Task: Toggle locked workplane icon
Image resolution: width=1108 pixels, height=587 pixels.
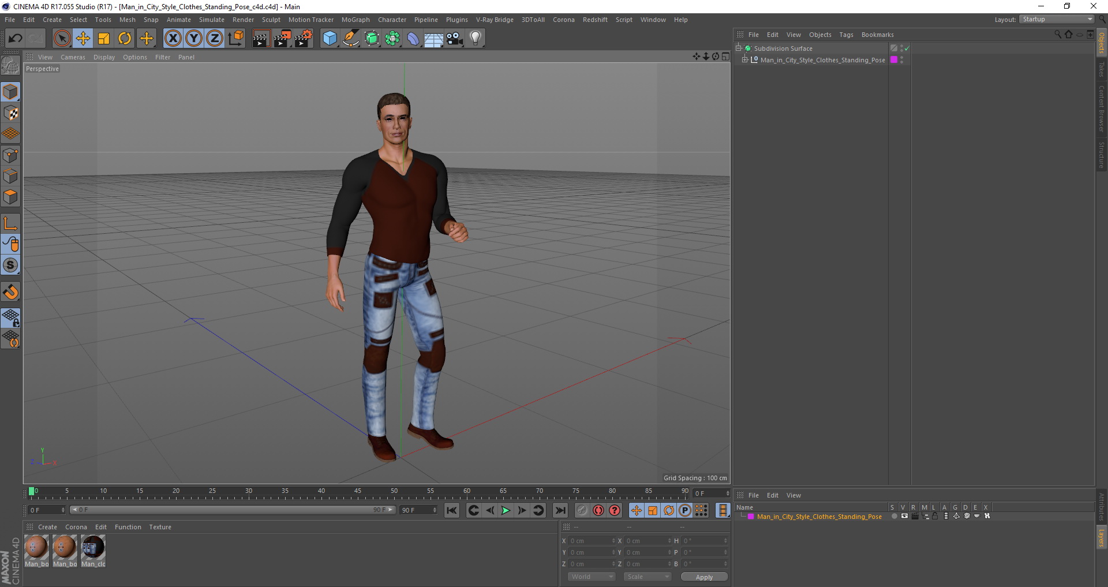Action: coord(10,317)
